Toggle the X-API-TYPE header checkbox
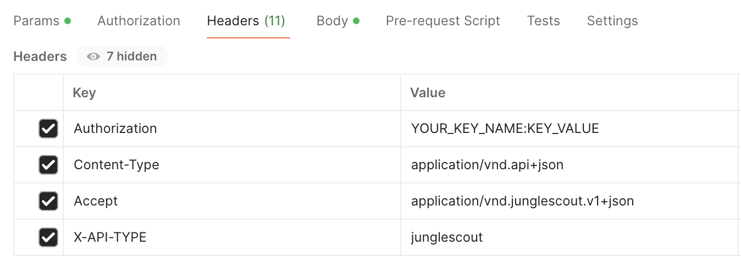The height and width of the screenshot is (256, 741). (x=48, y=237)
